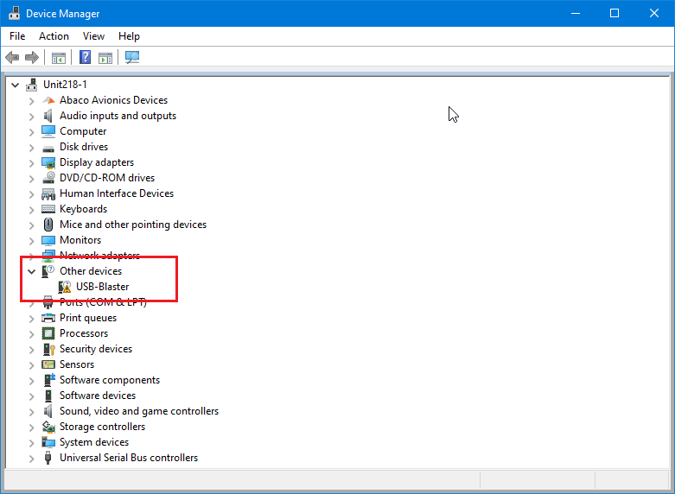
Task: Click the blue Help question mark icon
Action: click(x=86, y=58)
